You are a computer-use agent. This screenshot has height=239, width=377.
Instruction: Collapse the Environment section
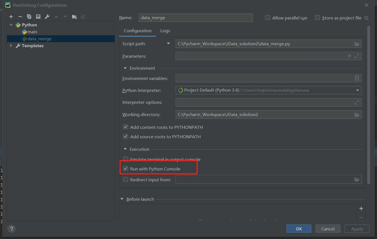tap(125, 68)
